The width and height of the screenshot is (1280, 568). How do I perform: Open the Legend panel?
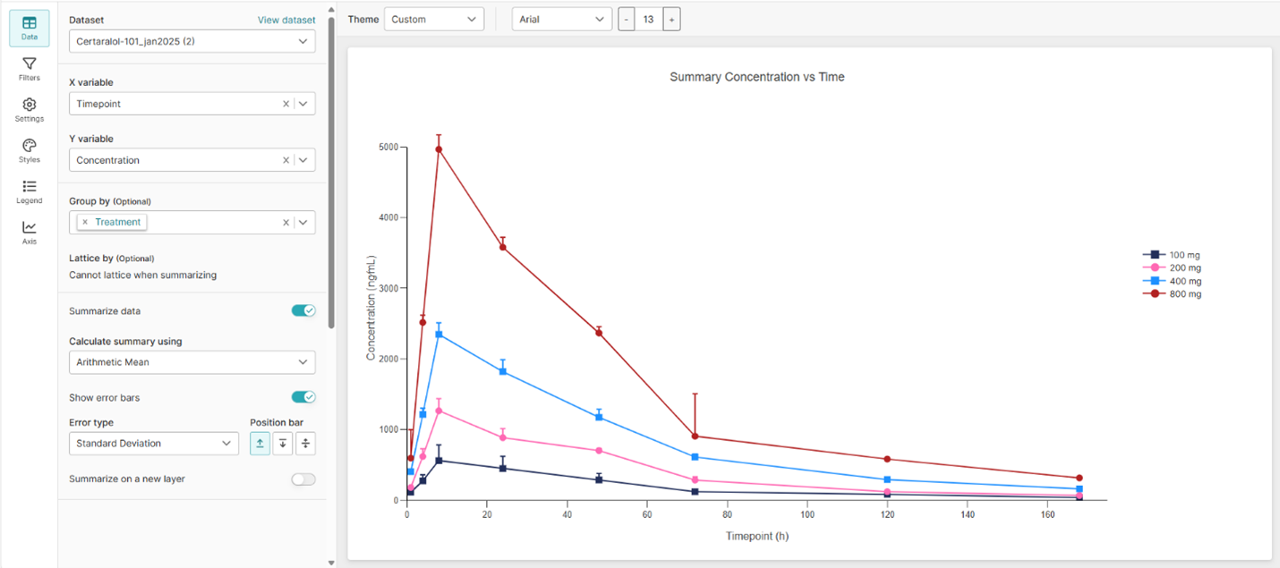pyautogui.click(x=29, y=191)
